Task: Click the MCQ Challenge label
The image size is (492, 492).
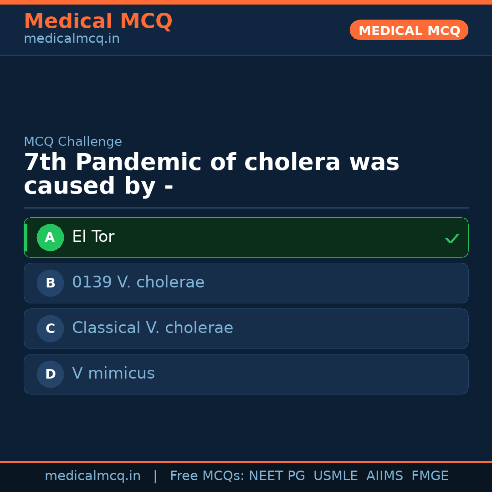Action: 73,142
